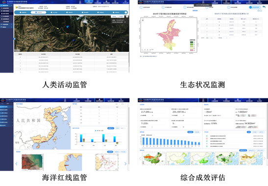Click the blue back arrow in 生态状况监测 screen
This screenshot has height=186, width=268.
tap(264, 7)
